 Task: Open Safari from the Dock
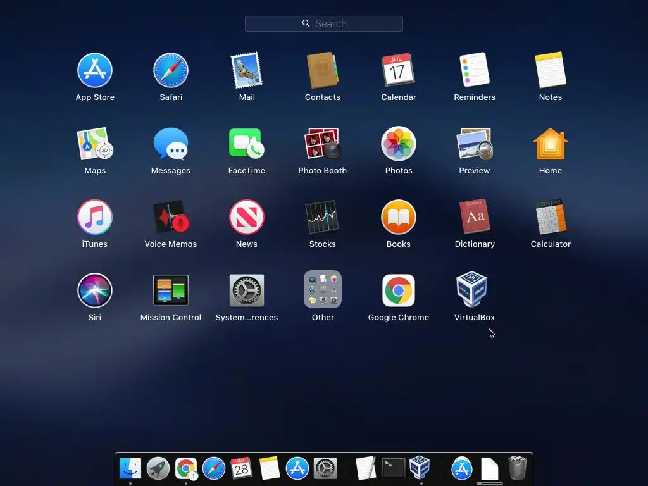click(x=214, y=468)
